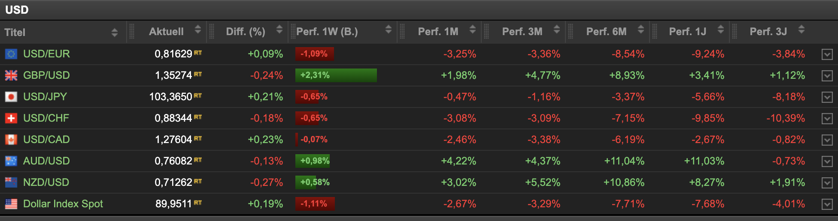The width and height of the screenshot is (838, 221).
Task: Open the AUD/USD currency pair link
Action: (46, 161)
